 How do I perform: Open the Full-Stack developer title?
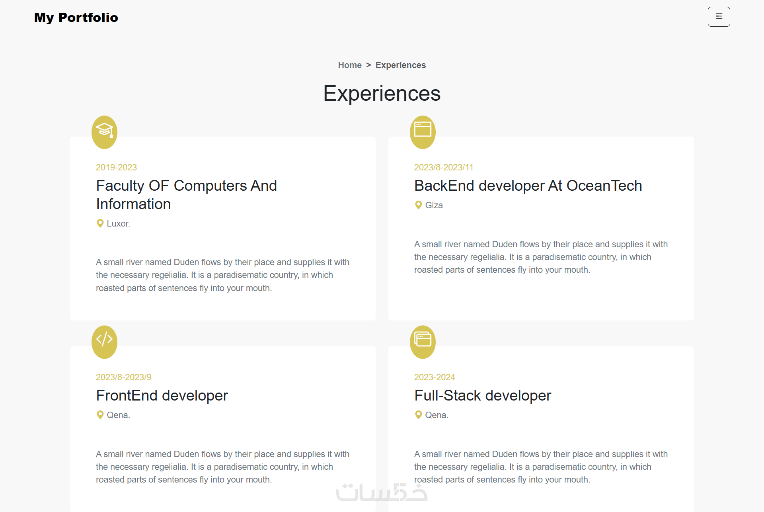coord(483,395)
